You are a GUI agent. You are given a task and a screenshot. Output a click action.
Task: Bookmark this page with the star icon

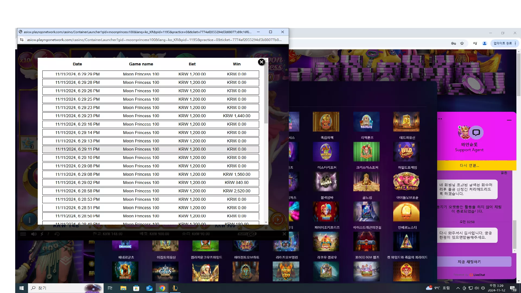[x=462, y=43]
